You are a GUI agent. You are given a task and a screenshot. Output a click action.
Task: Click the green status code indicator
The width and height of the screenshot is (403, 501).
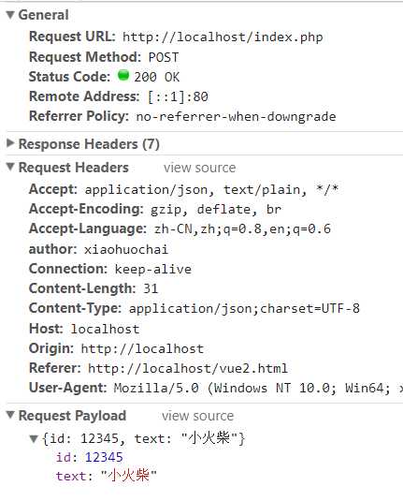pyautogui.click(x=123, y=76)
